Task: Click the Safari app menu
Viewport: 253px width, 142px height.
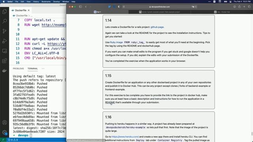Action: click(10, 2)
